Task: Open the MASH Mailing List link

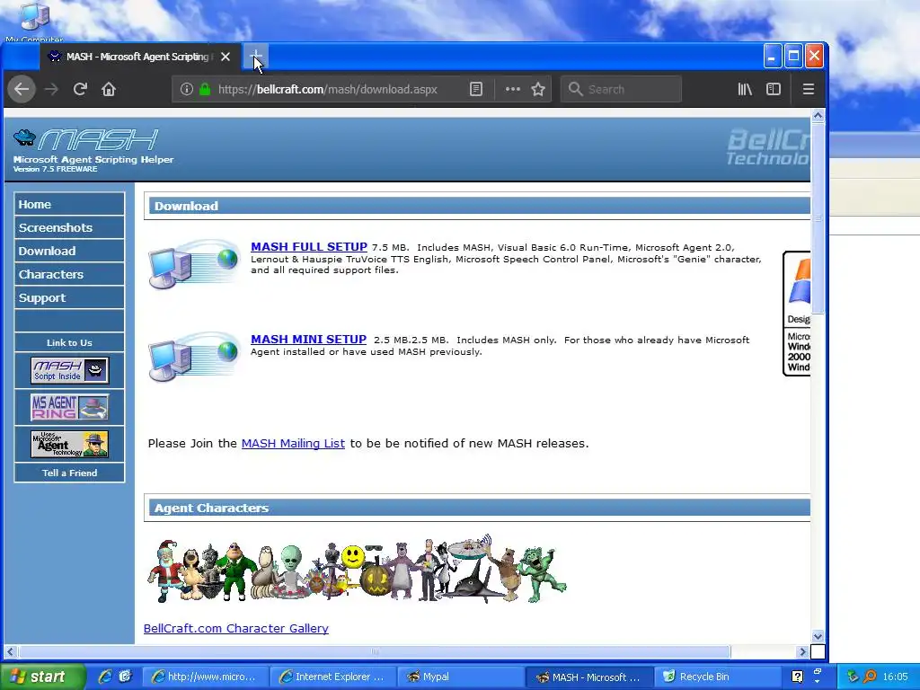Action: coord(293,444)
